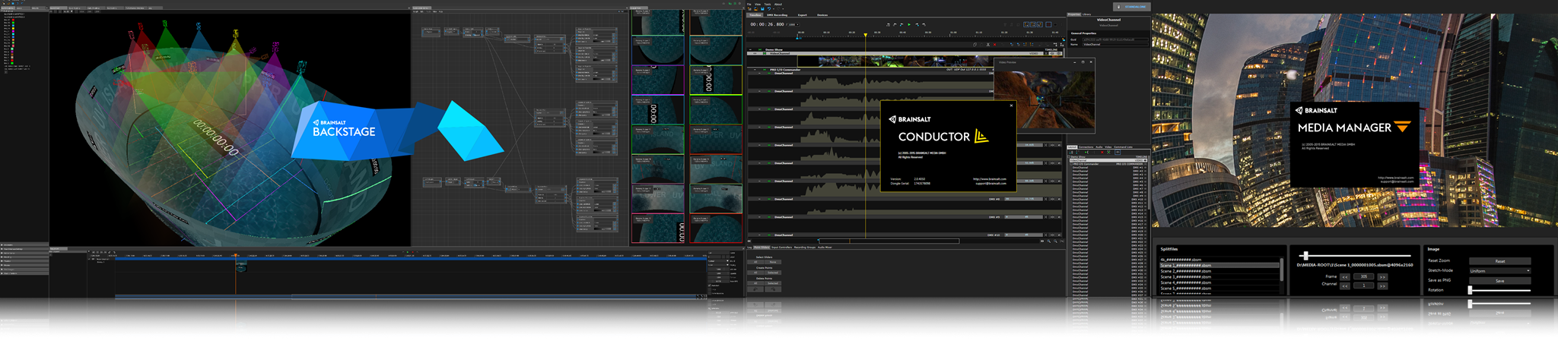Click first blue-framed layout icon
Image resolution: width=1558 pixels, height=353 pixels.
[1026, 24]
